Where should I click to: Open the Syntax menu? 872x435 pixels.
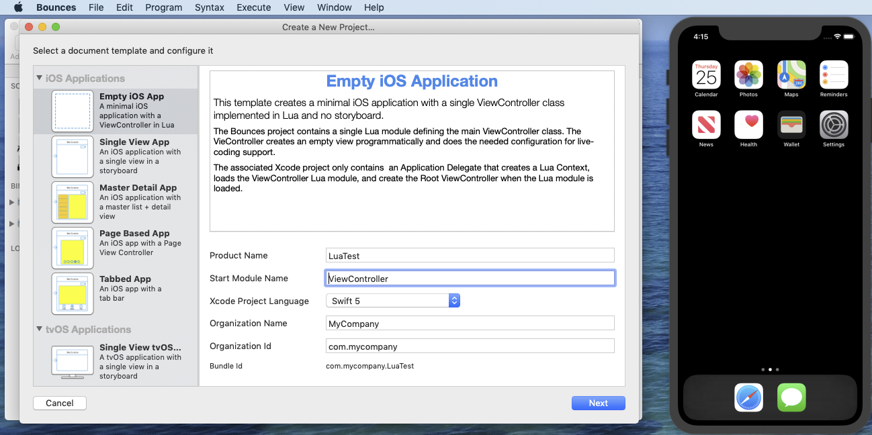click(210, 7)
